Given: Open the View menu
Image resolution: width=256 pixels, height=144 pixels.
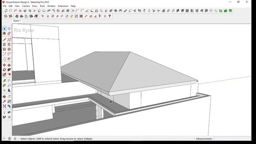Looking at the screenshot, I should pyautogui.click(x=17, y=6).
